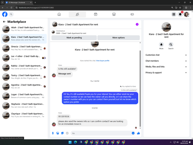The image size is (193, 145).
Task: Click Mark as pending button
Action: point(74,38)
